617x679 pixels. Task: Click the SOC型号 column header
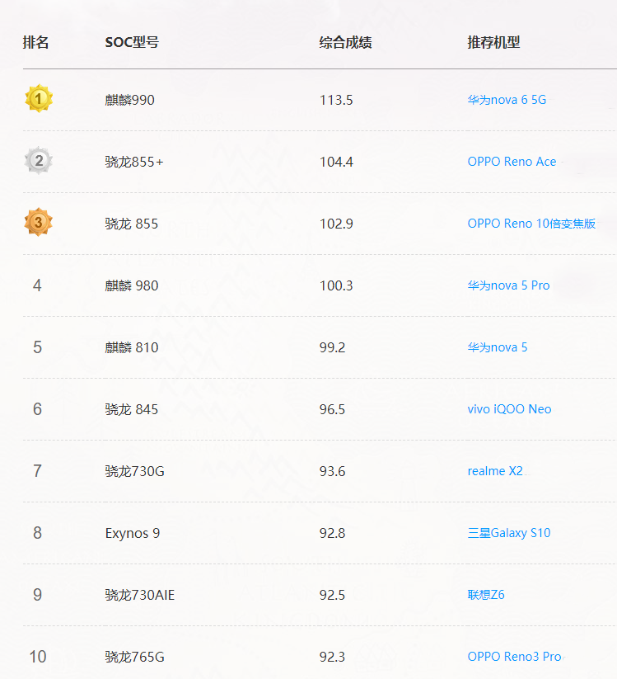[x=132, y=42]
